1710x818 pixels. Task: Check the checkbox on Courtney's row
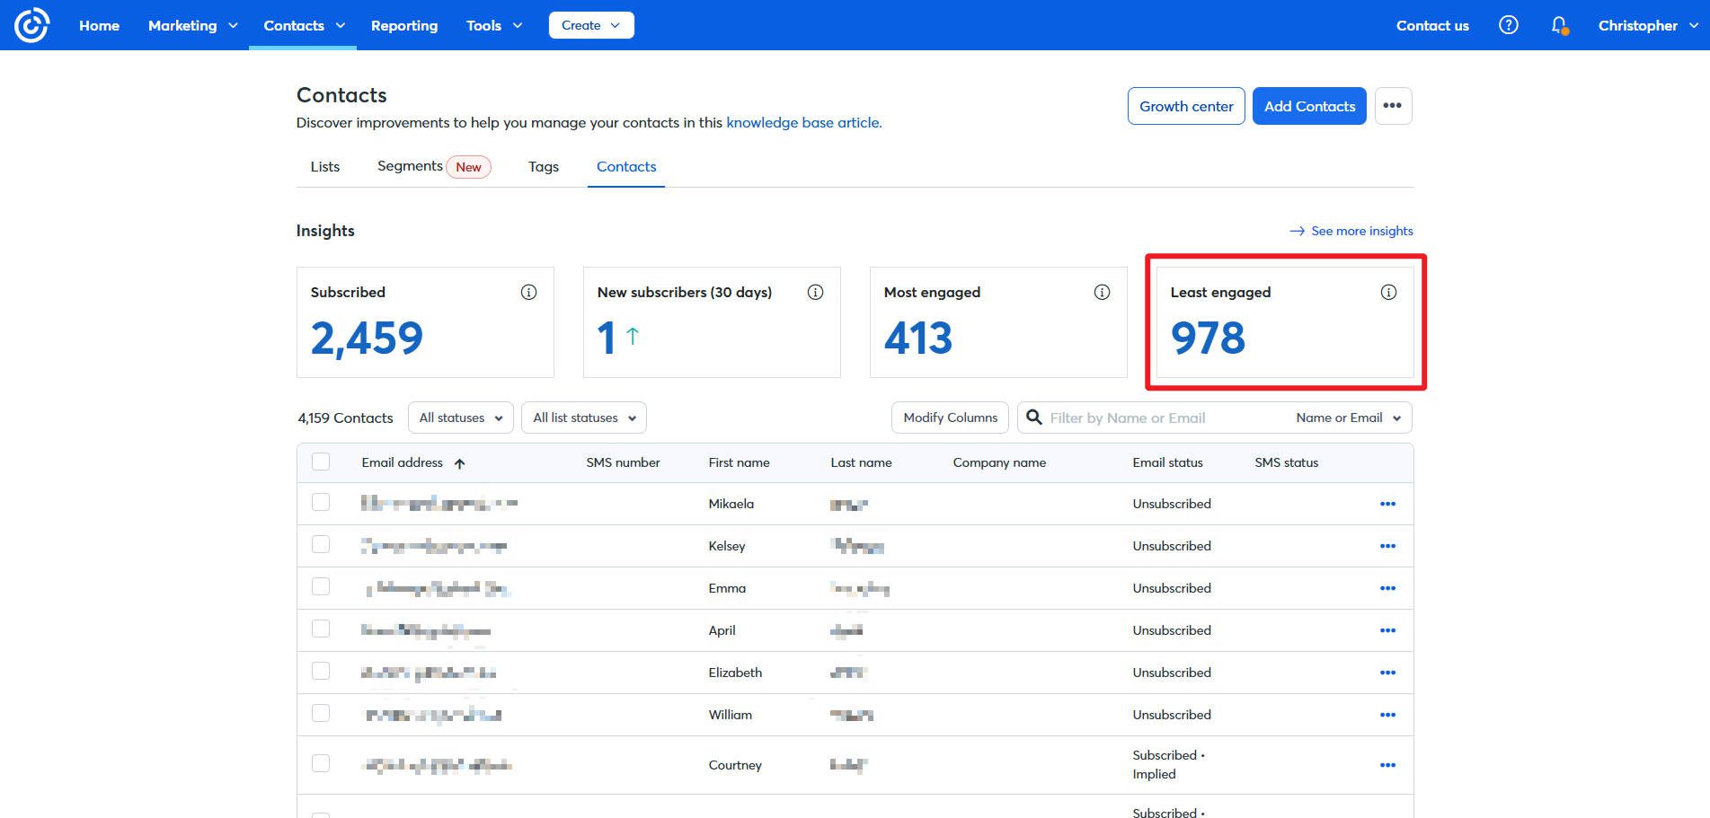point(321,764)
